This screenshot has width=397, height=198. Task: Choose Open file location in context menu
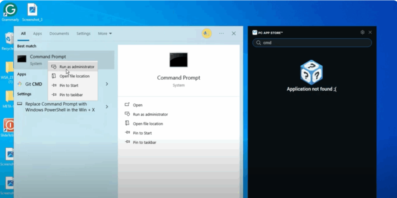tap(72, 76)
